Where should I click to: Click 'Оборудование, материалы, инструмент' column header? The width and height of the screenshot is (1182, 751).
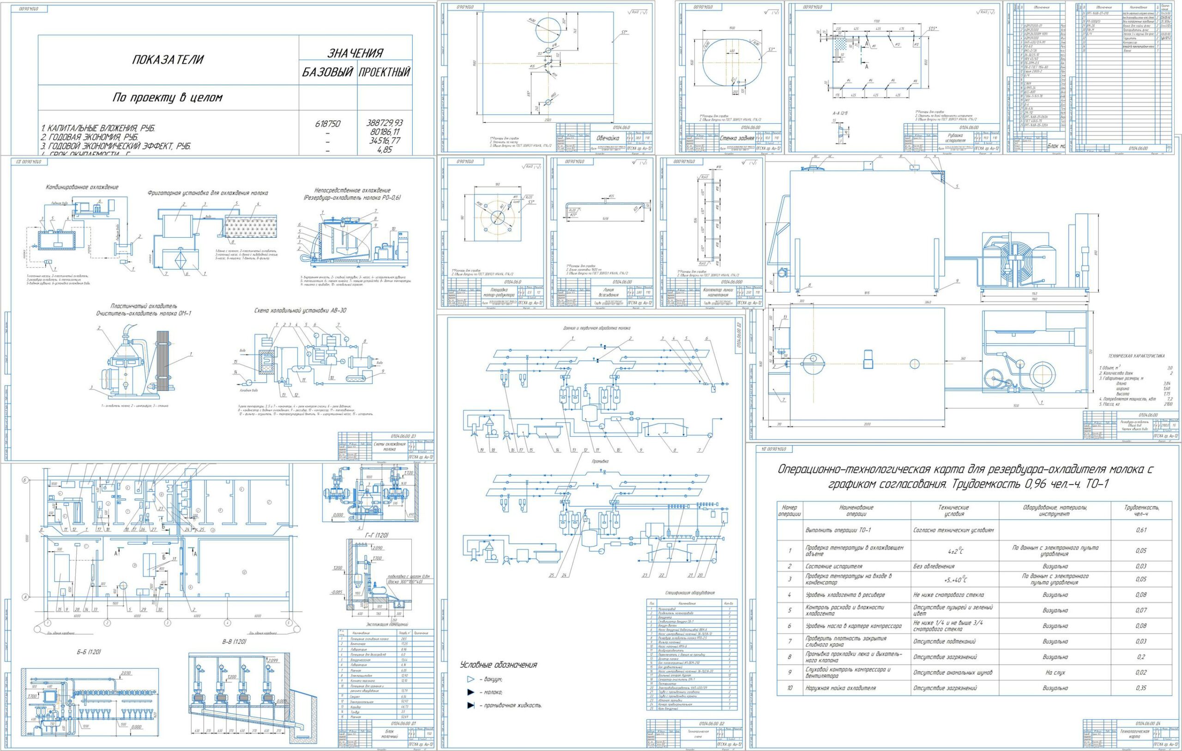coord(1055,511)
